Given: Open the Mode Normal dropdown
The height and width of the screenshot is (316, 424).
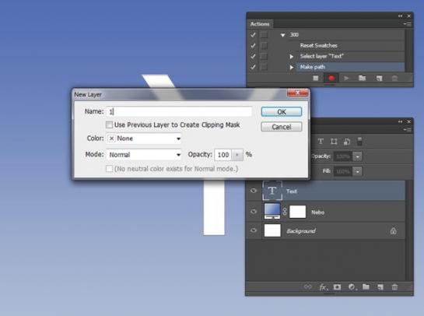Looking at the screenshot, I should click(144, 155).
